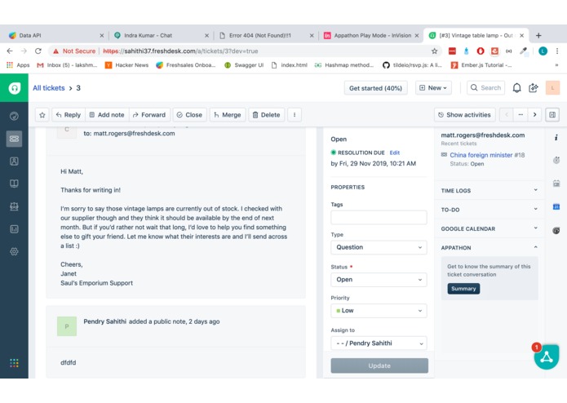Click the Forward button

pos(149,115)
